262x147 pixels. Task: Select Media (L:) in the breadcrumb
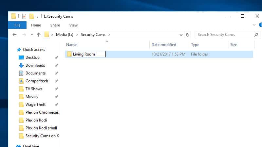coord(65,35)
